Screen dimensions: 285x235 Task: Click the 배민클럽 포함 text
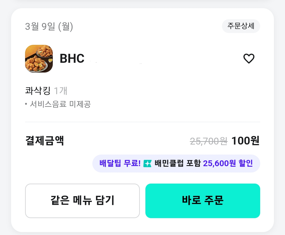(177, 163)
